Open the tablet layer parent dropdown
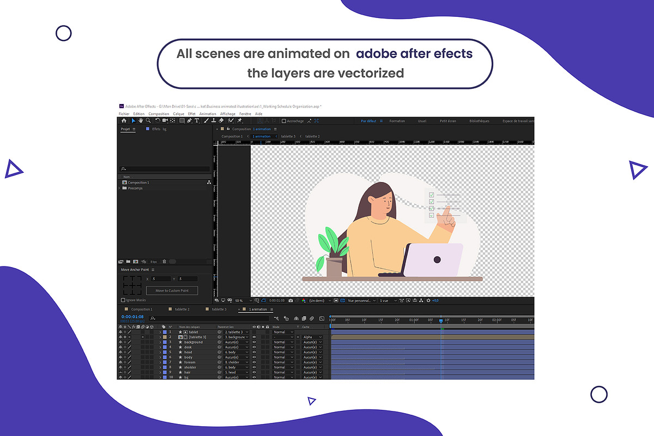654x436 pixels. [237, 332]
